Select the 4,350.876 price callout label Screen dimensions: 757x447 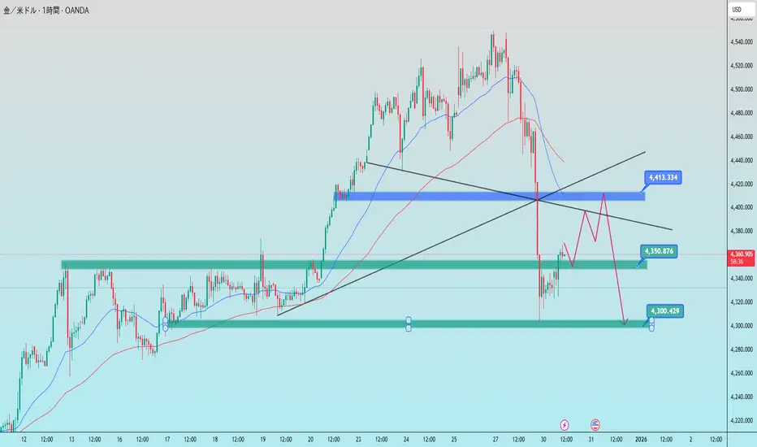click(659, 251)
